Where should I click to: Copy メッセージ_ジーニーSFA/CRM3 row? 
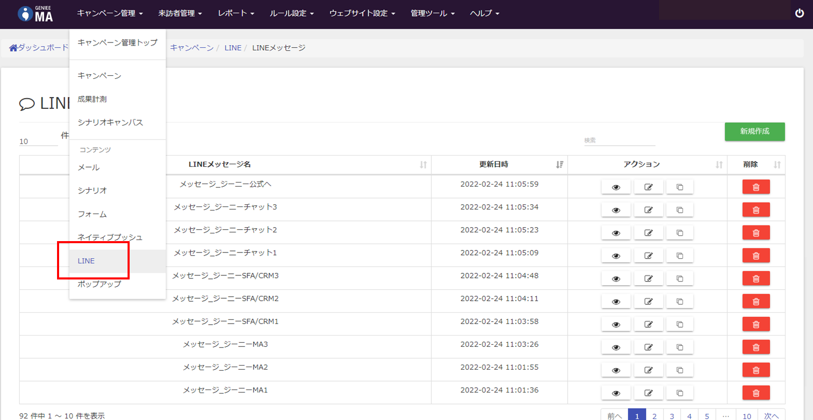(680, 278)
